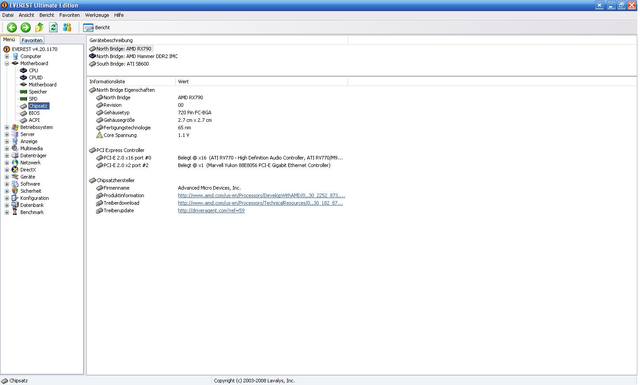The height and width of the screenshot is (385, 640).
Task: Click the Wert column header
Action: pyautogui.click(x=262, y=82)
